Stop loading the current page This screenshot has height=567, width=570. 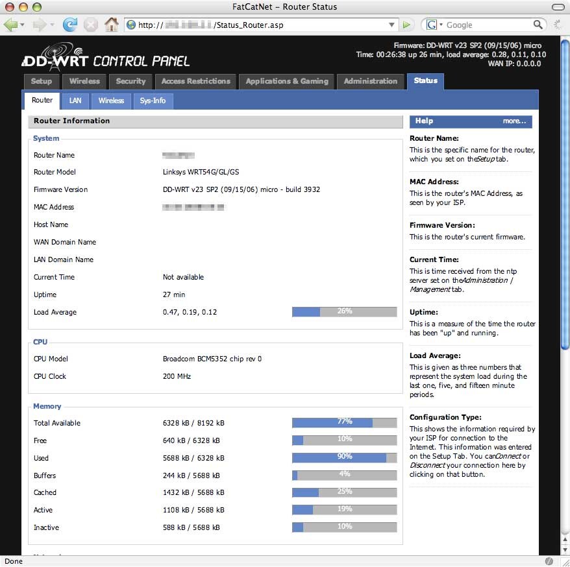90,25
